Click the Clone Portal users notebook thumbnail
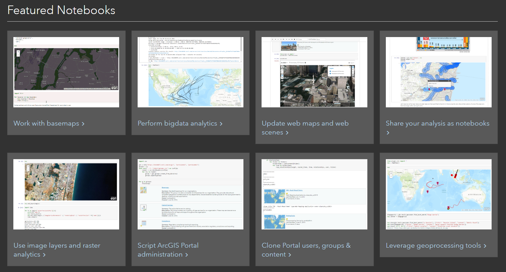This screenshot has height=272, width=506. click(315, 194)
